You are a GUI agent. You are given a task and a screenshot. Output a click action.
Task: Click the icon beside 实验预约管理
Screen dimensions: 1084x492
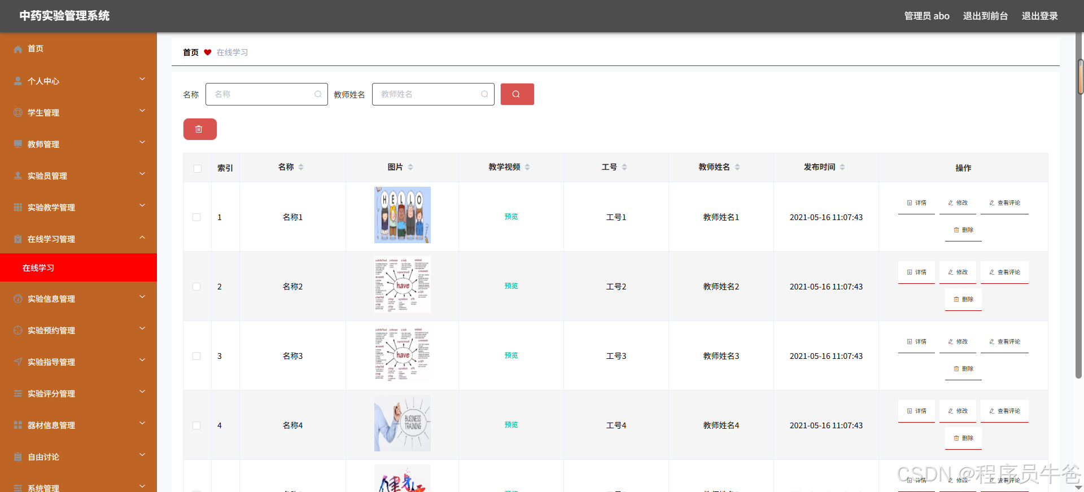tap(18, 330)
